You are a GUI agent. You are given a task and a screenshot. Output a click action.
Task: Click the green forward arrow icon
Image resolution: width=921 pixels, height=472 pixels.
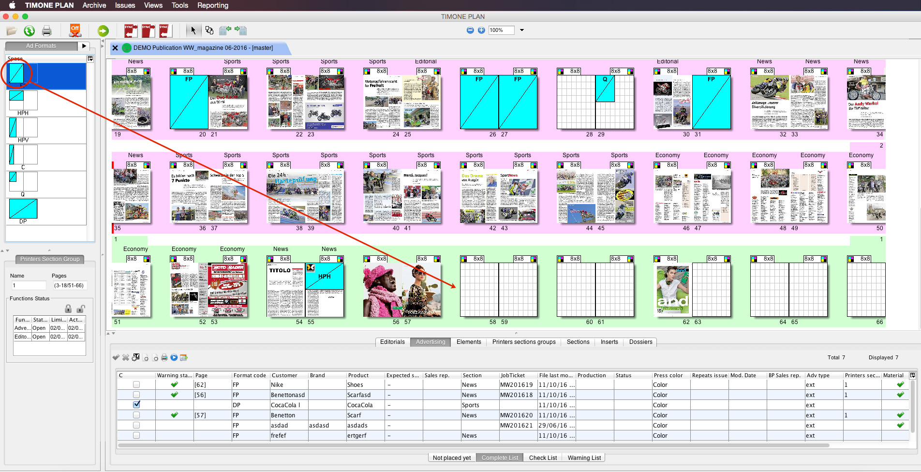[103, 31]
